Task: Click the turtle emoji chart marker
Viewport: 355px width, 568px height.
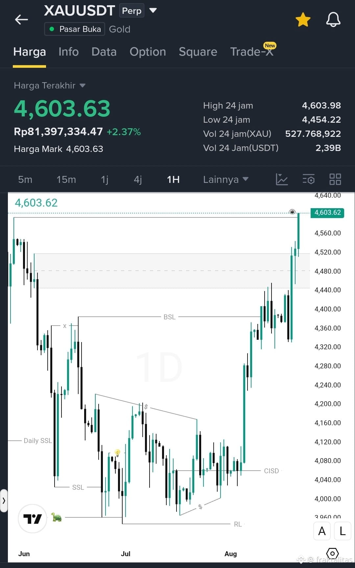Action: coord(57,517)
